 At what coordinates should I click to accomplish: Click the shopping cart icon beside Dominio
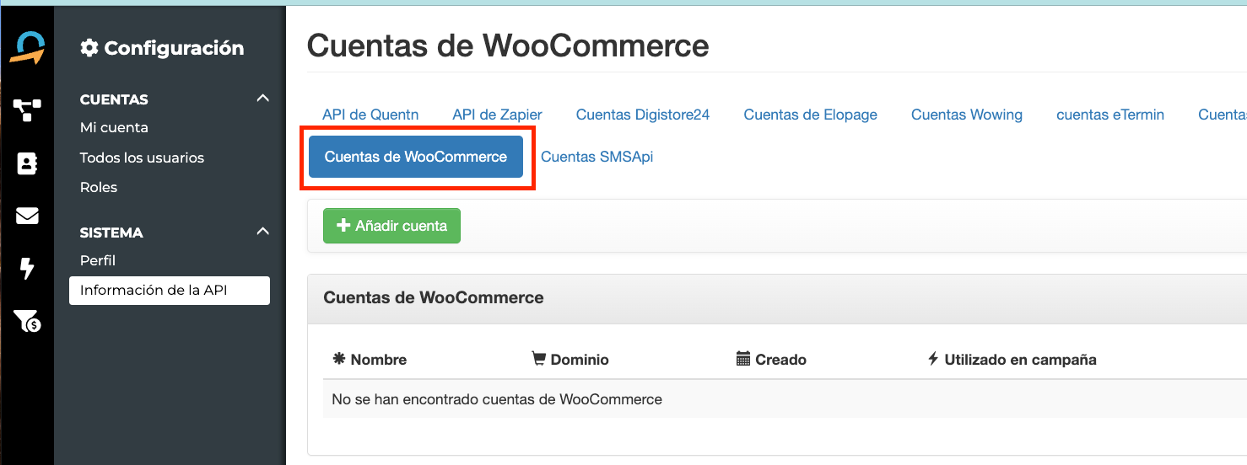coord(538,359)
